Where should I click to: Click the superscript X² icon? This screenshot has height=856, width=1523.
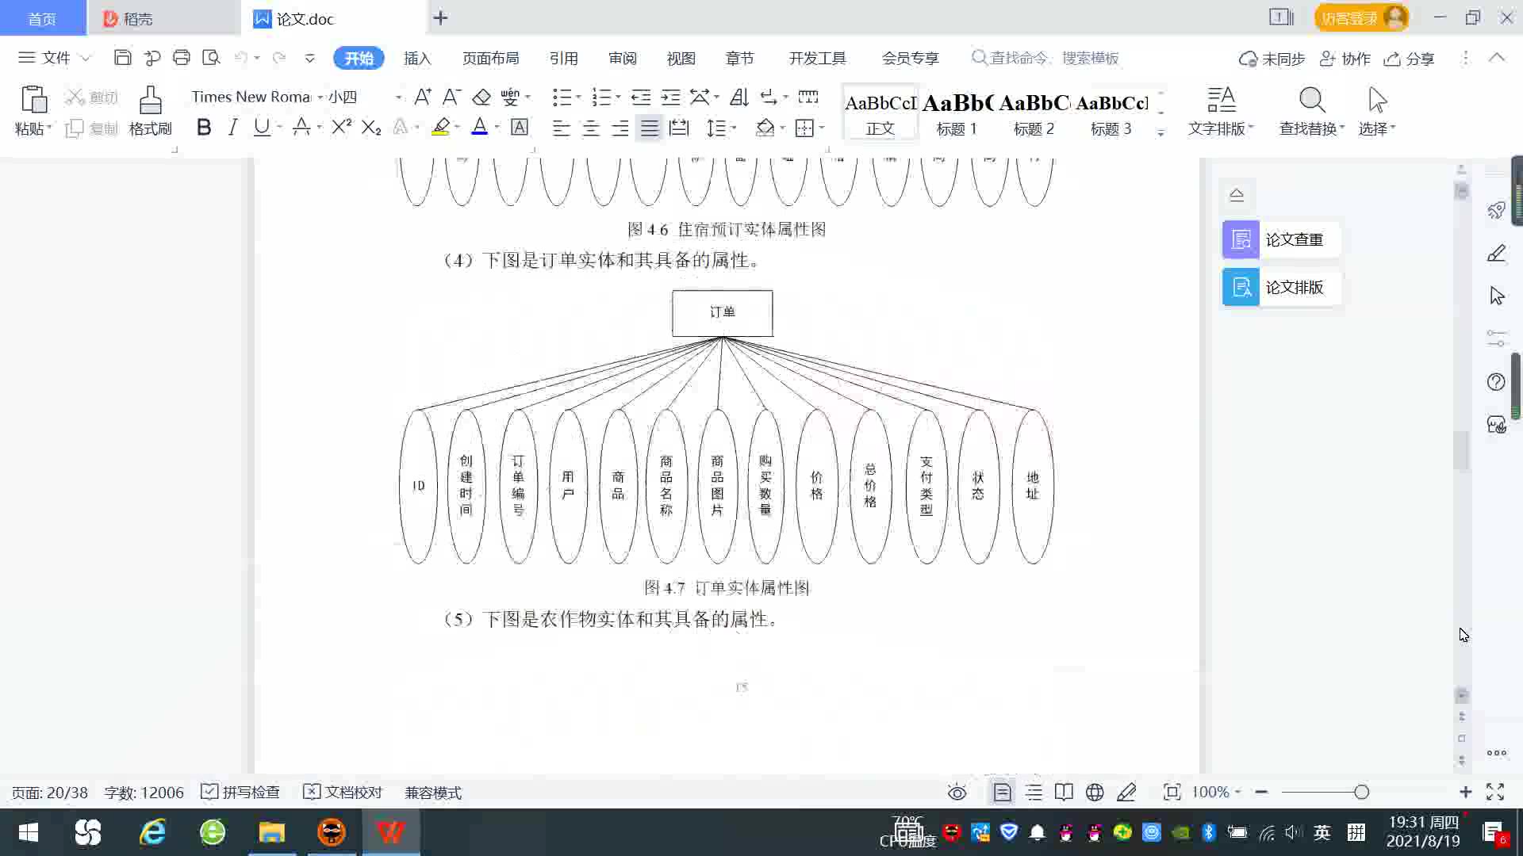tap(341, 128)
